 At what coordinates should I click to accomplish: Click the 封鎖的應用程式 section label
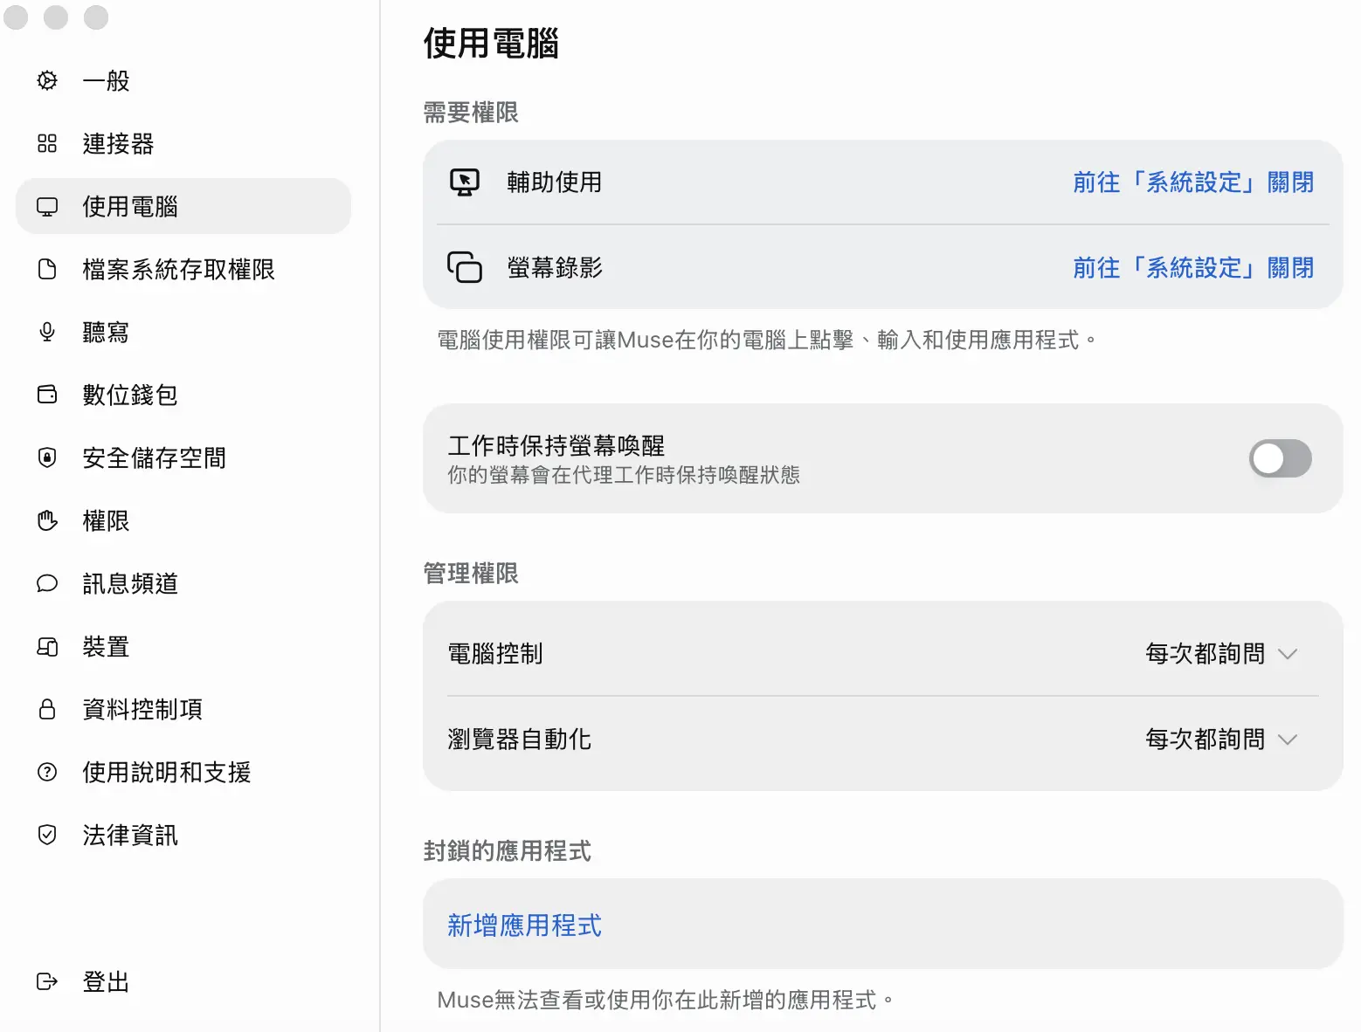point(508,851)
